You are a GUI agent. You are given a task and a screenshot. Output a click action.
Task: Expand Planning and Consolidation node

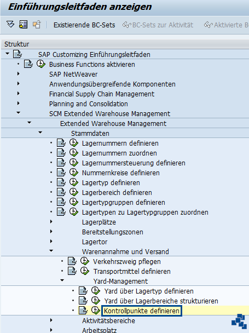(18, 104)
